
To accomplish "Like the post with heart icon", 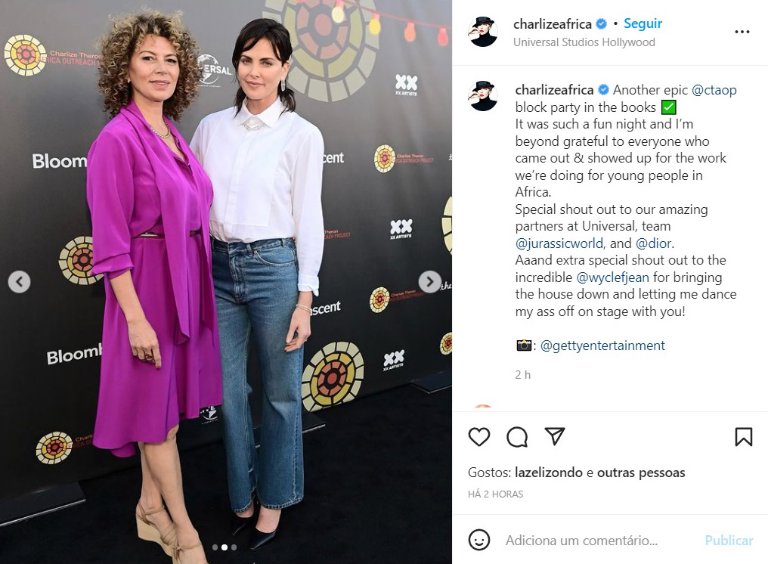I will click(478, 436).
